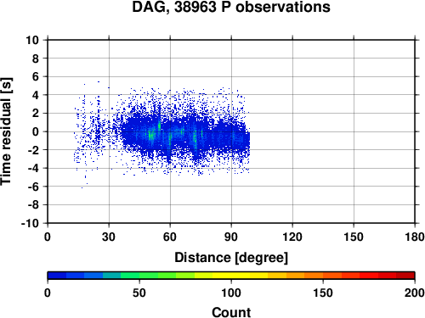
Task: Click the '10' tick on Time residual axis
Action: 32,40
